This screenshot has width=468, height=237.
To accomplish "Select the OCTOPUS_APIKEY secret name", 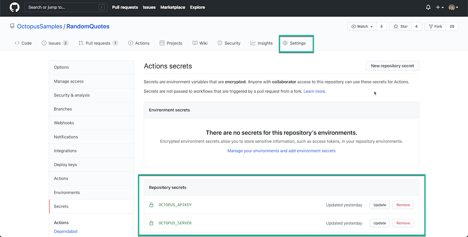I will 175,205.
